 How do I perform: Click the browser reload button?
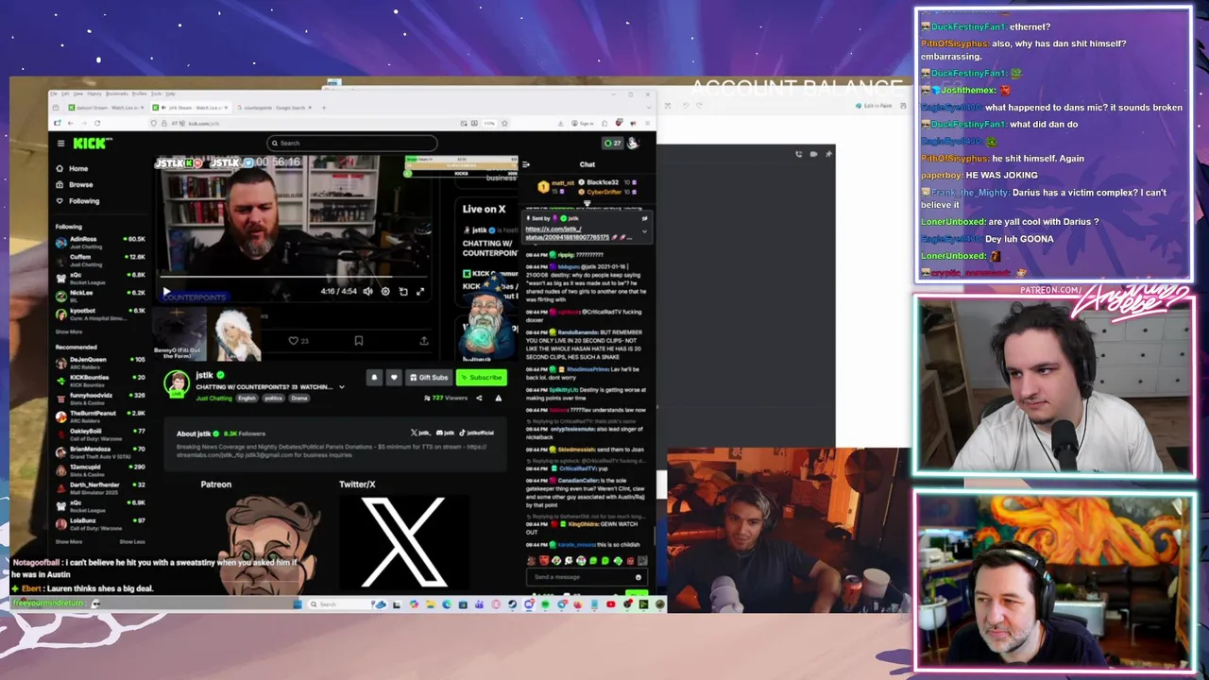click(x=96, y=123)
